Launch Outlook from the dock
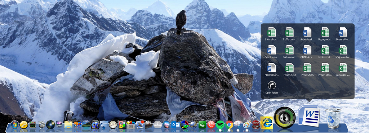Screen dimensions: 369x133 click(x=175, y=124)
